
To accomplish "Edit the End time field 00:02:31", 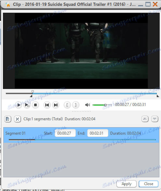I will pos(98,133).
